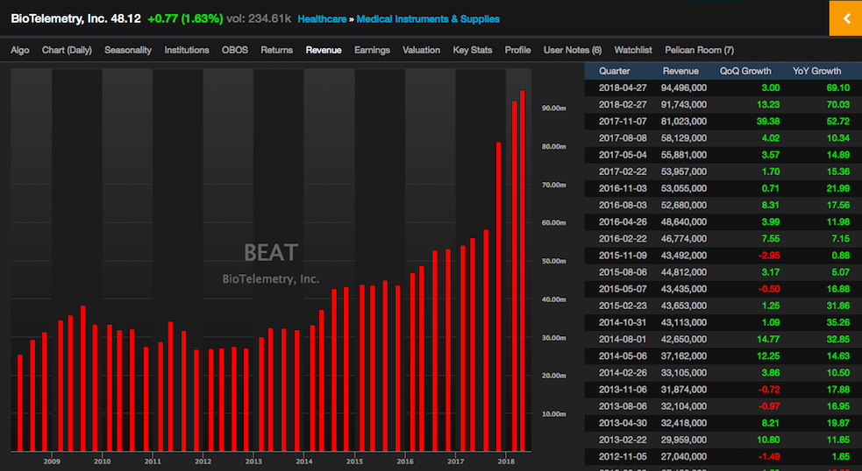Click revenue value 91,743,000

(684, 104)
